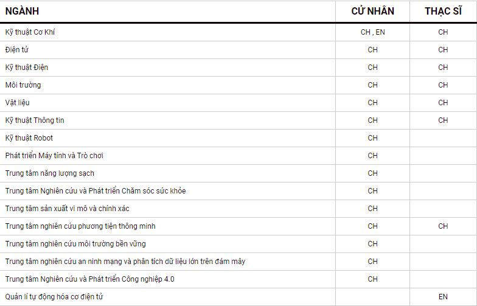Image resolution: width=477 pixels, height=306 pixels.
Task: Click the Chăm sóc sức khỏe center row
Action: tap(96, 191)
